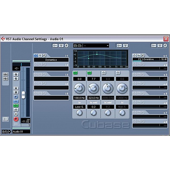Open empty insert slot i3 effect selector
The width and height of the screenshot is (170, 170).
(51, 79)
